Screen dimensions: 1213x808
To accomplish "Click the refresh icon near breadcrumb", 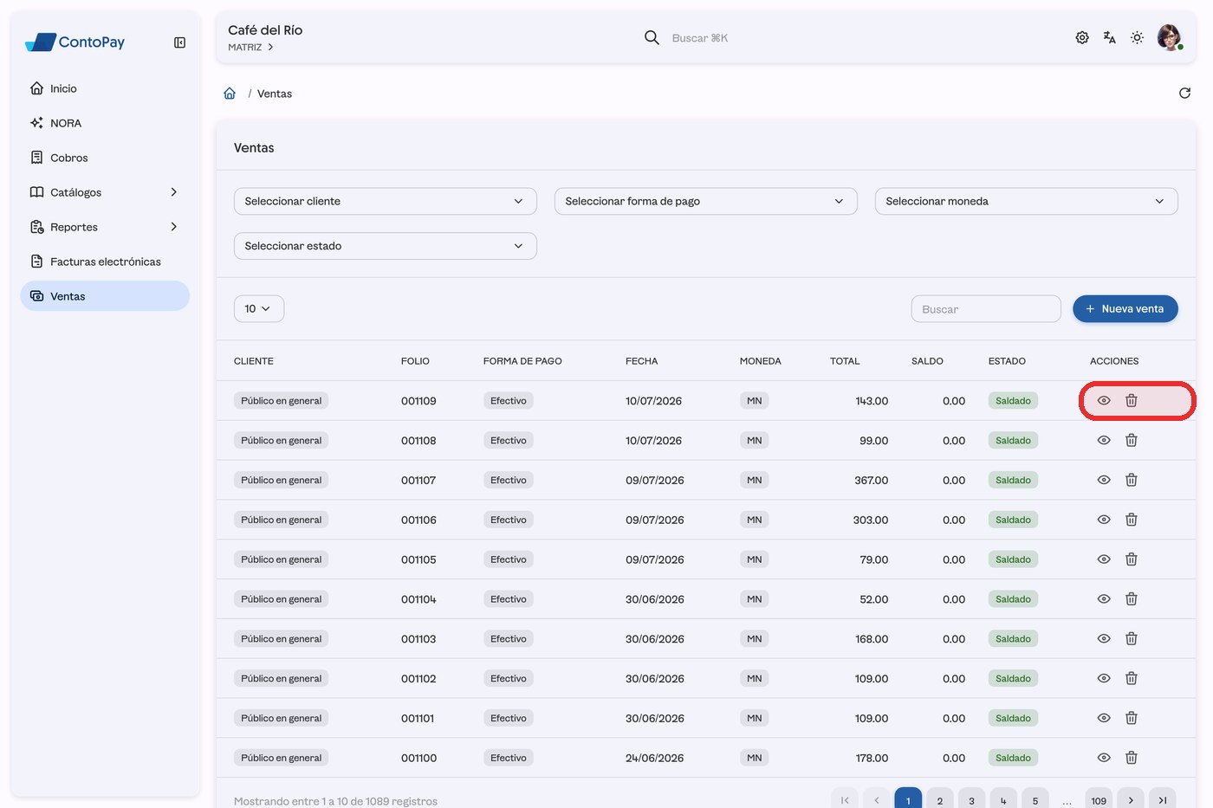I will (1184, 93).
